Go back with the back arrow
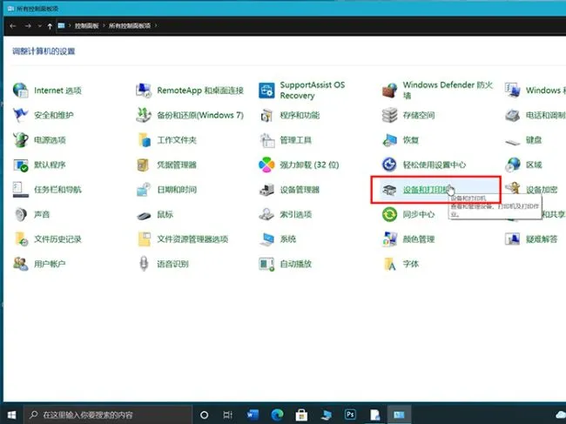566x424 pixels. (x=13, y=25)
